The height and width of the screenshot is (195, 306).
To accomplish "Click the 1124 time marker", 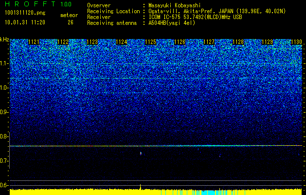I will [122, 42].
